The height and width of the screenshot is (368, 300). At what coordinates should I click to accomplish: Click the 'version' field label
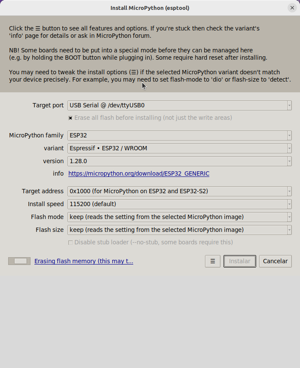point(53,161)
